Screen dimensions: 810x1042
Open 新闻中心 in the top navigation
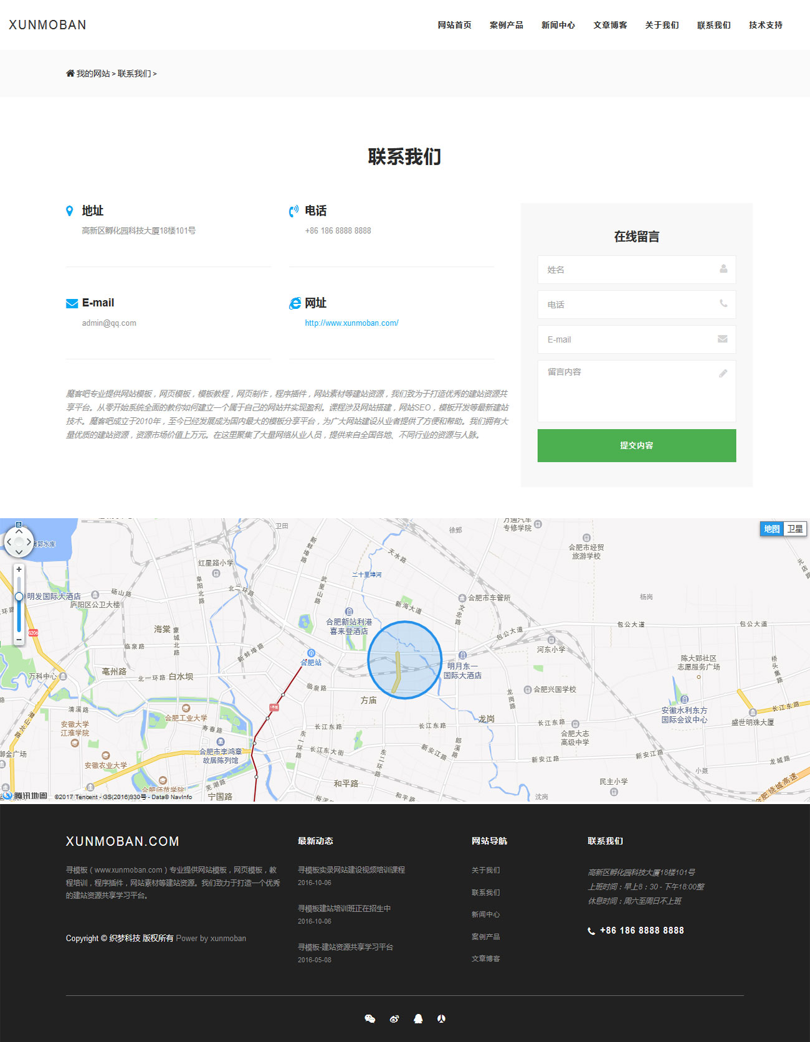click(558, 25)
